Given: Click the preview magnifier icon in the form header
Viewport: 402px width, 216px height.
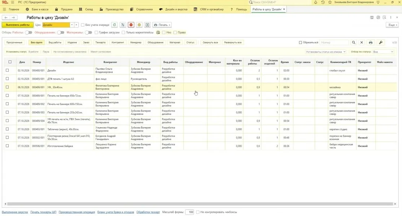Looking at the screenshot, I should (384, 17).
